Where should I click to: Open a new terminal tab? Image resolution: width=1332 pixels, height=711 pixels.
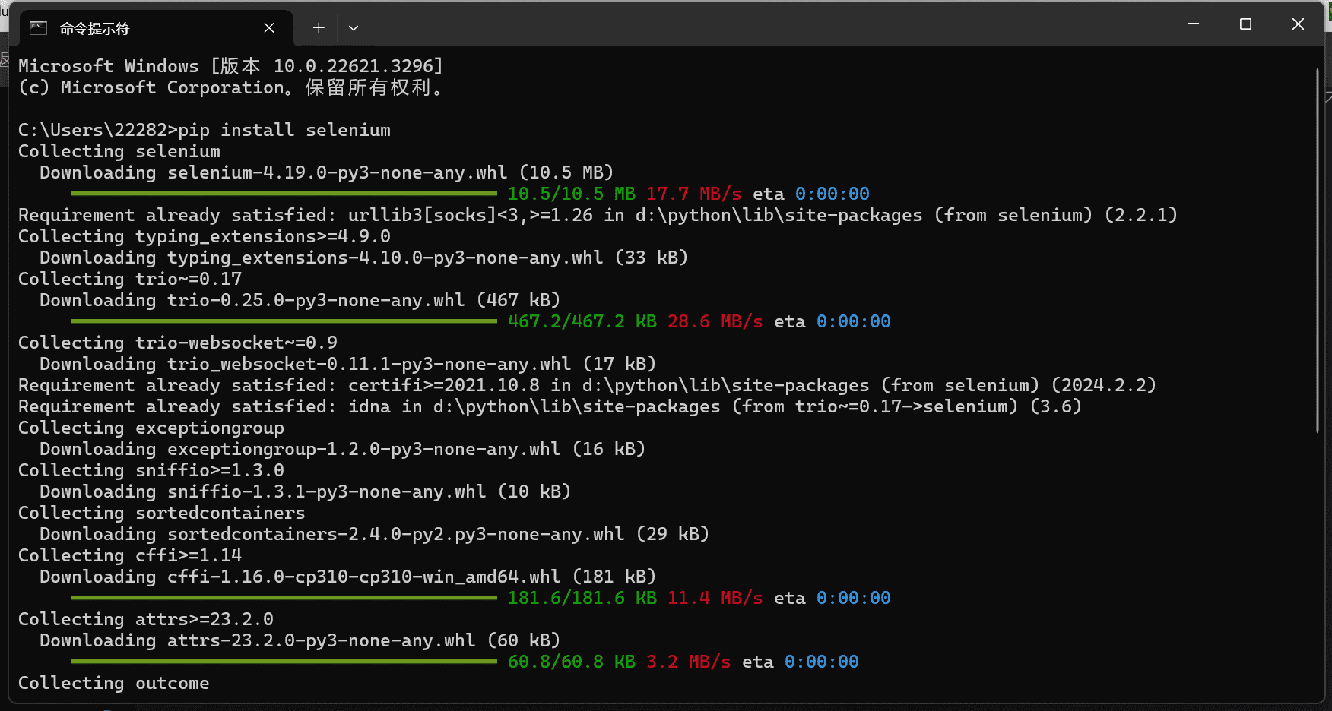pos(319,28)
